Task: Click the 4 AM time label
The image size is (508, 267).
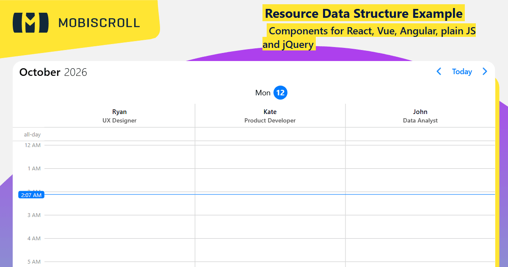Action: point(34,239)
